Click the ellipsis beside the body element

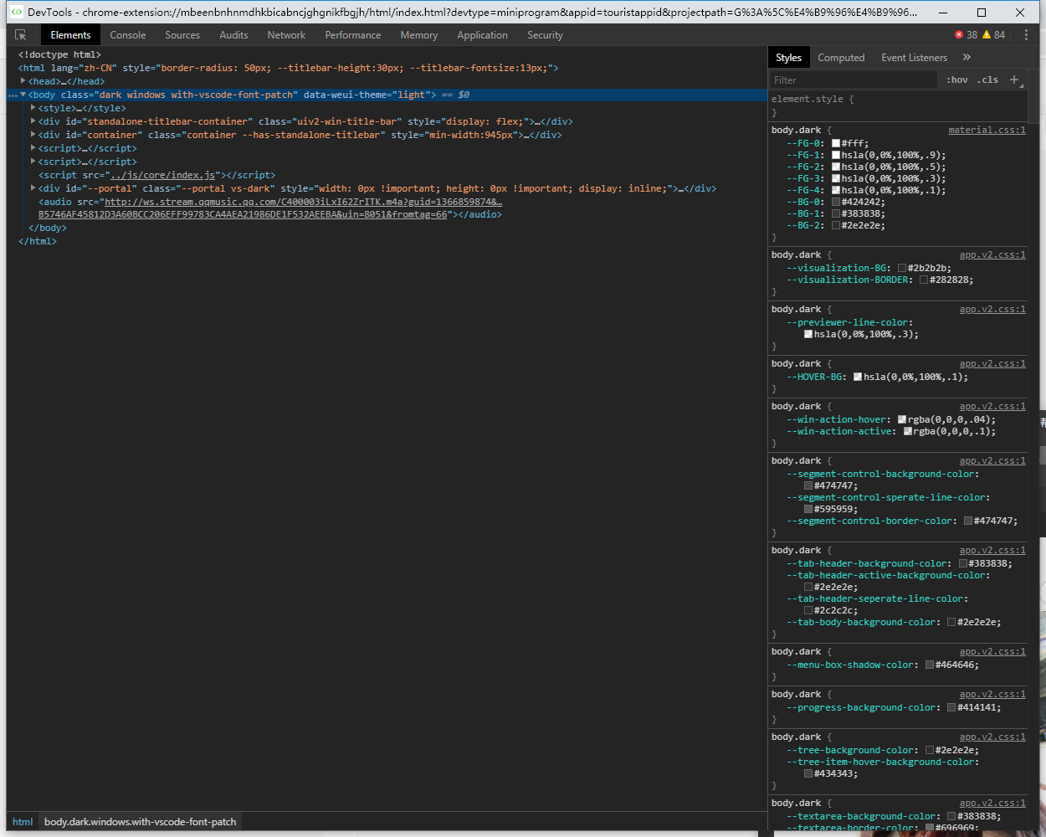(13, 95)
